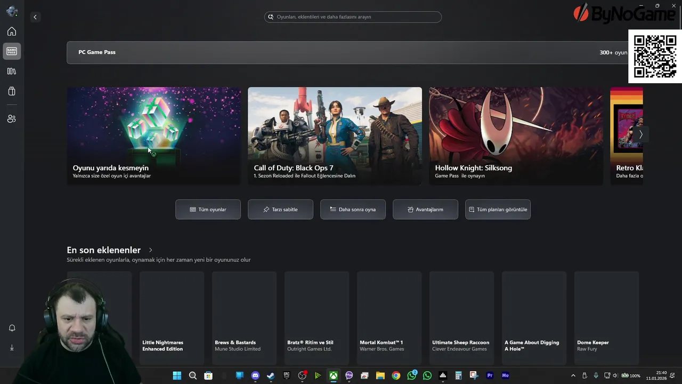Open the Store bag icon in sidebar
This screenshot has width=682, height=384.
pos(12,91)
